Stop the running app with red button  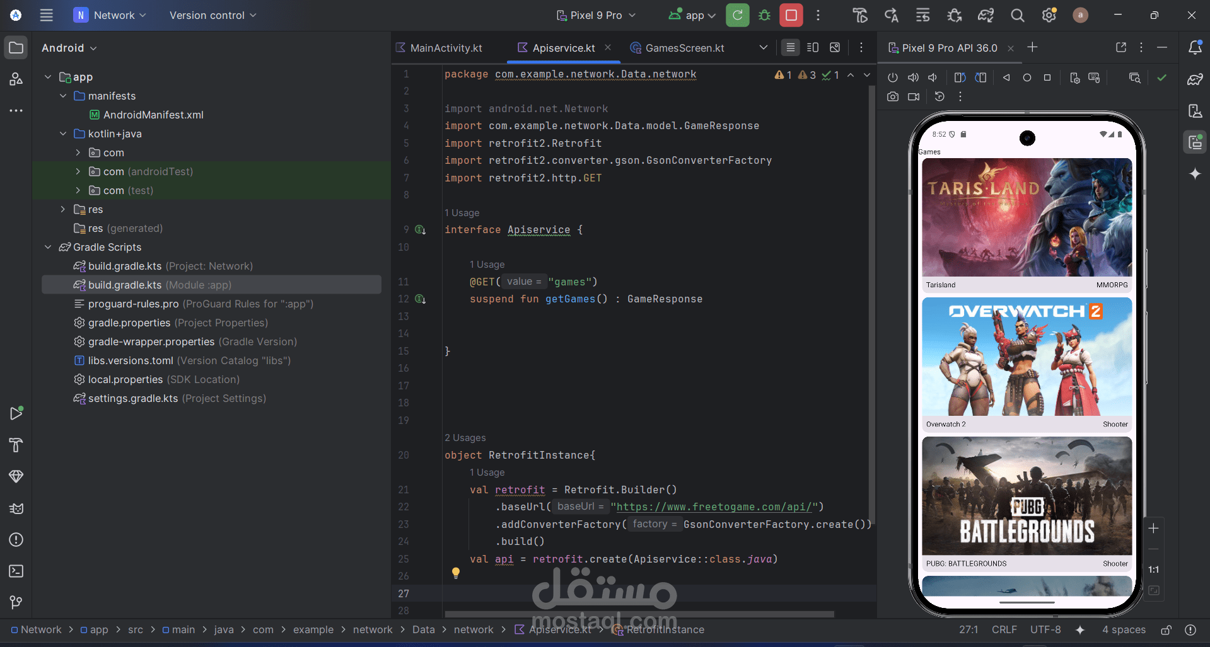point(791,15)
